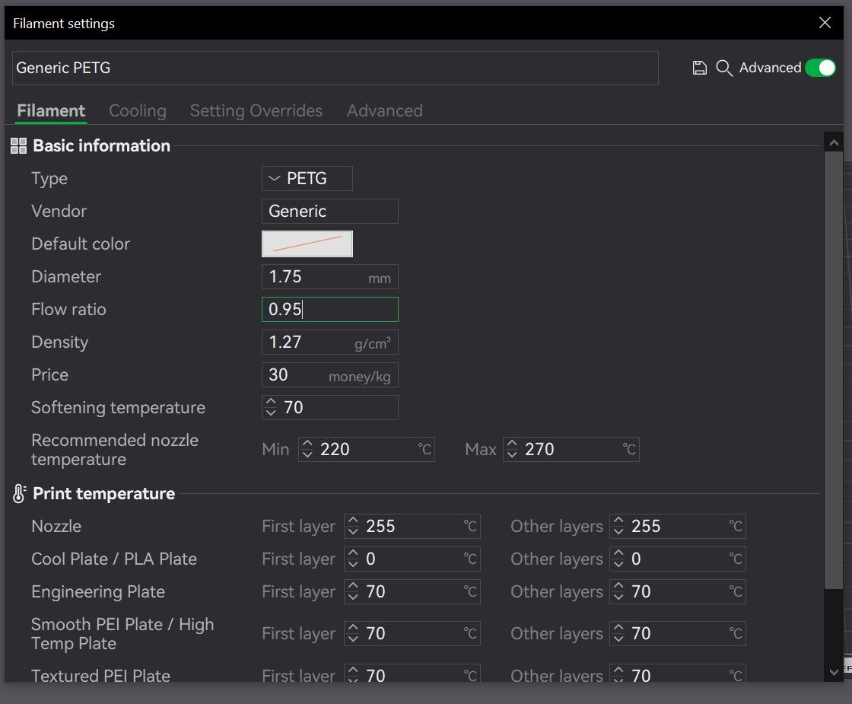This screenshot has width=852, height=704.
Task: Click Engineering Plate other layers value 70
Action: (641, 591)
